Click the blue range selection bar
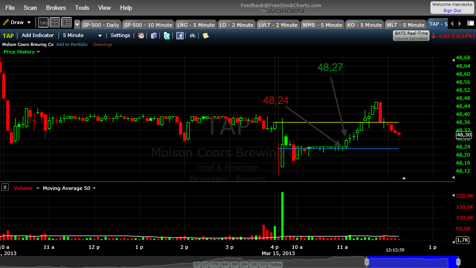Viewport: 476px width, 268px height. point(413,262)
